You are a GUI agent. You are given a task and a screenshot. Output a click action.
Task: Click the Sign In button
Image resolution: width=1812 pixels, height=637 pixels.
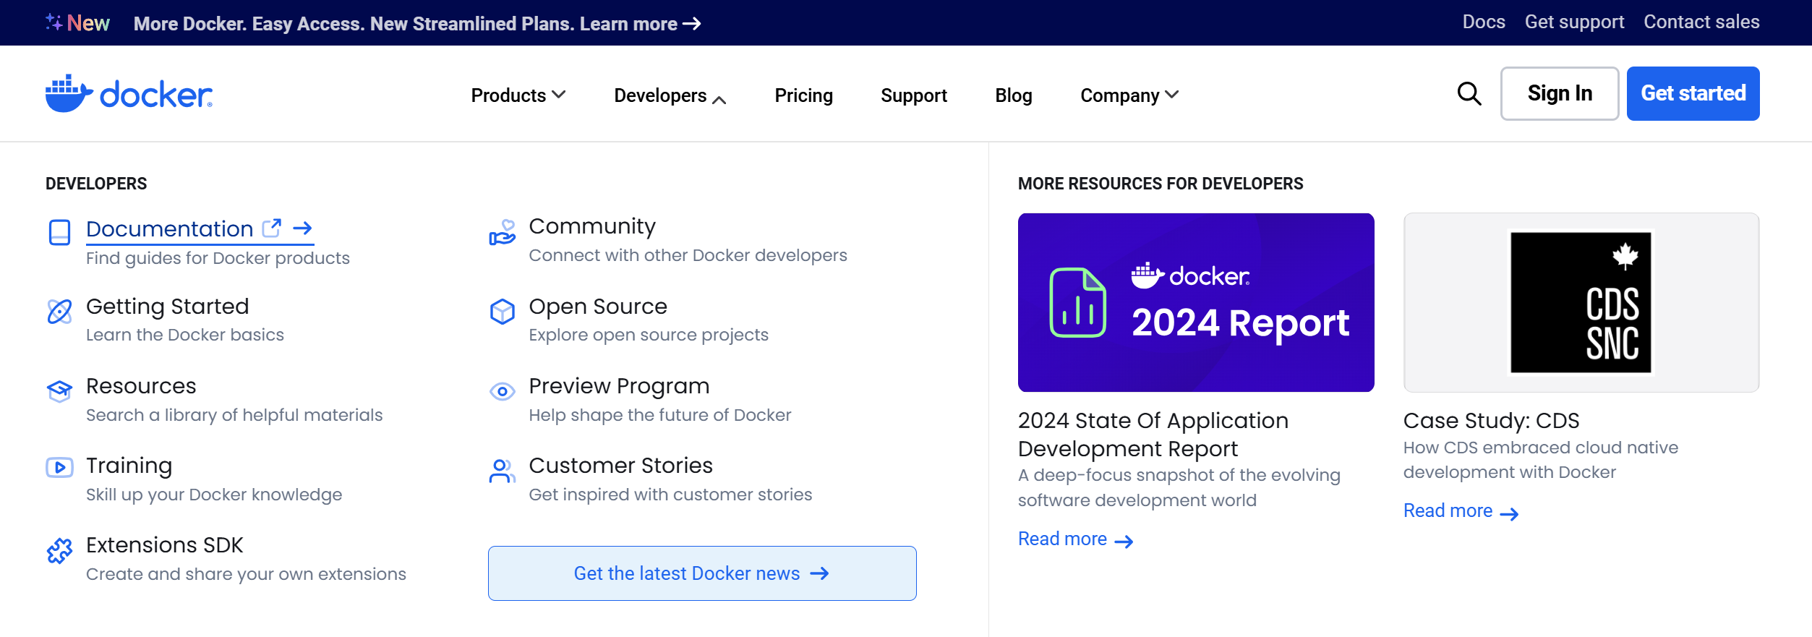coord(1560,93)
